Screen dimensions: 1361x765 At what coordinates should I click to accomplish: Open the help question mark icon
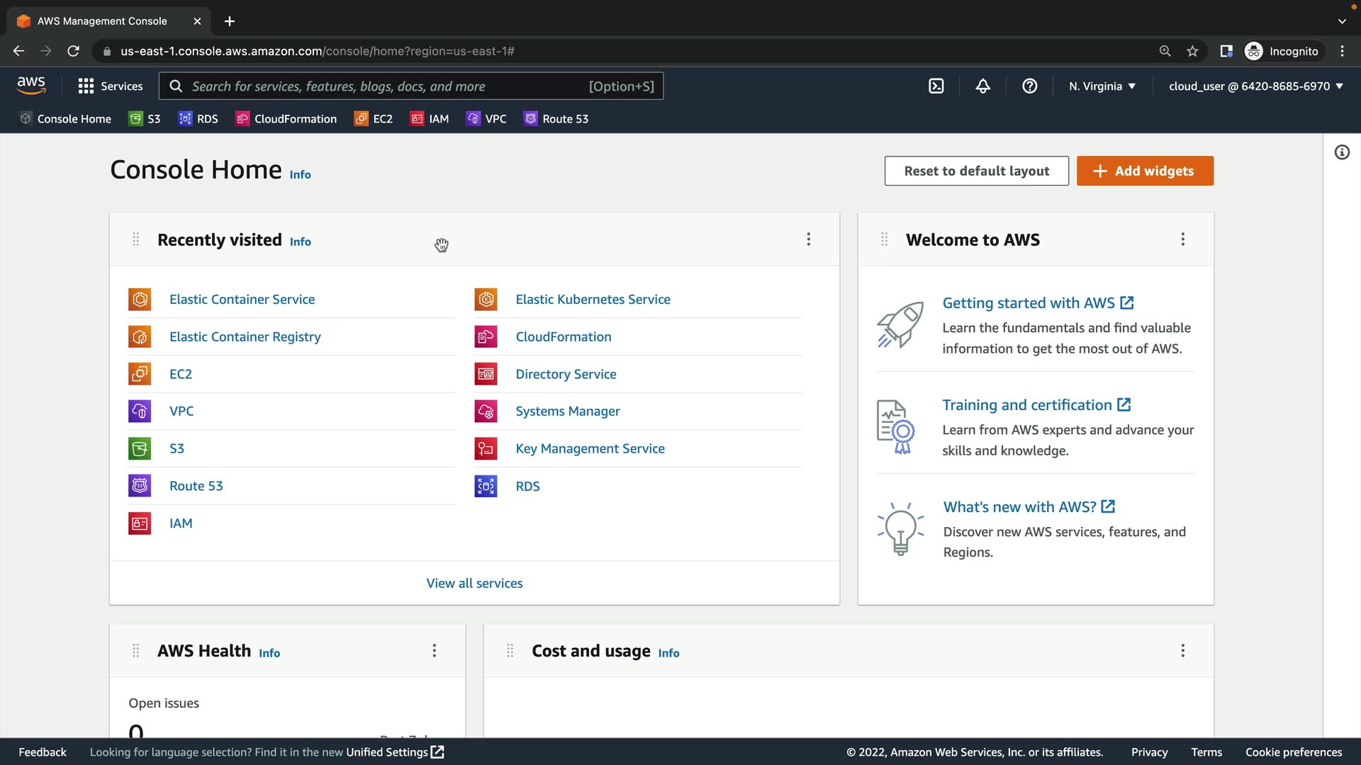(x=1029, y=86)
